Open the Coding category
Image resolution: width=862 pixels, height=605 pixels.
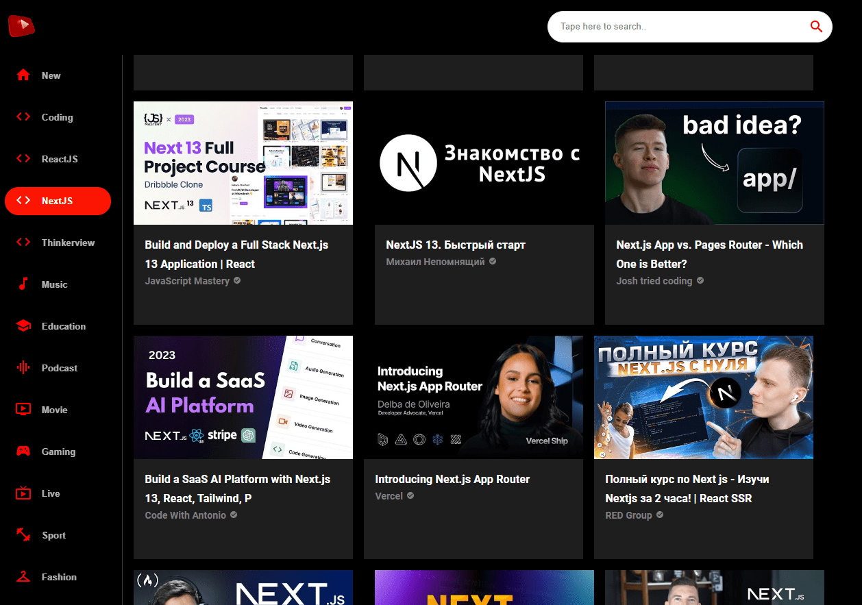pos(58,117)
